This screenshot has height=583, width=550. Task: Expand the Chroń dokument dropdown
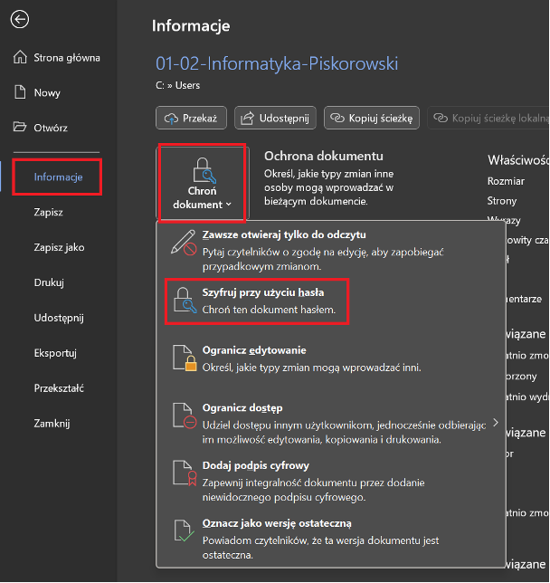(x=203, y=183)
